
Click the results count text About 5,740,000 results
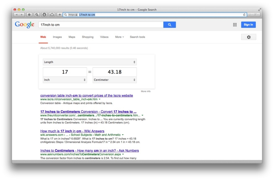64,48
